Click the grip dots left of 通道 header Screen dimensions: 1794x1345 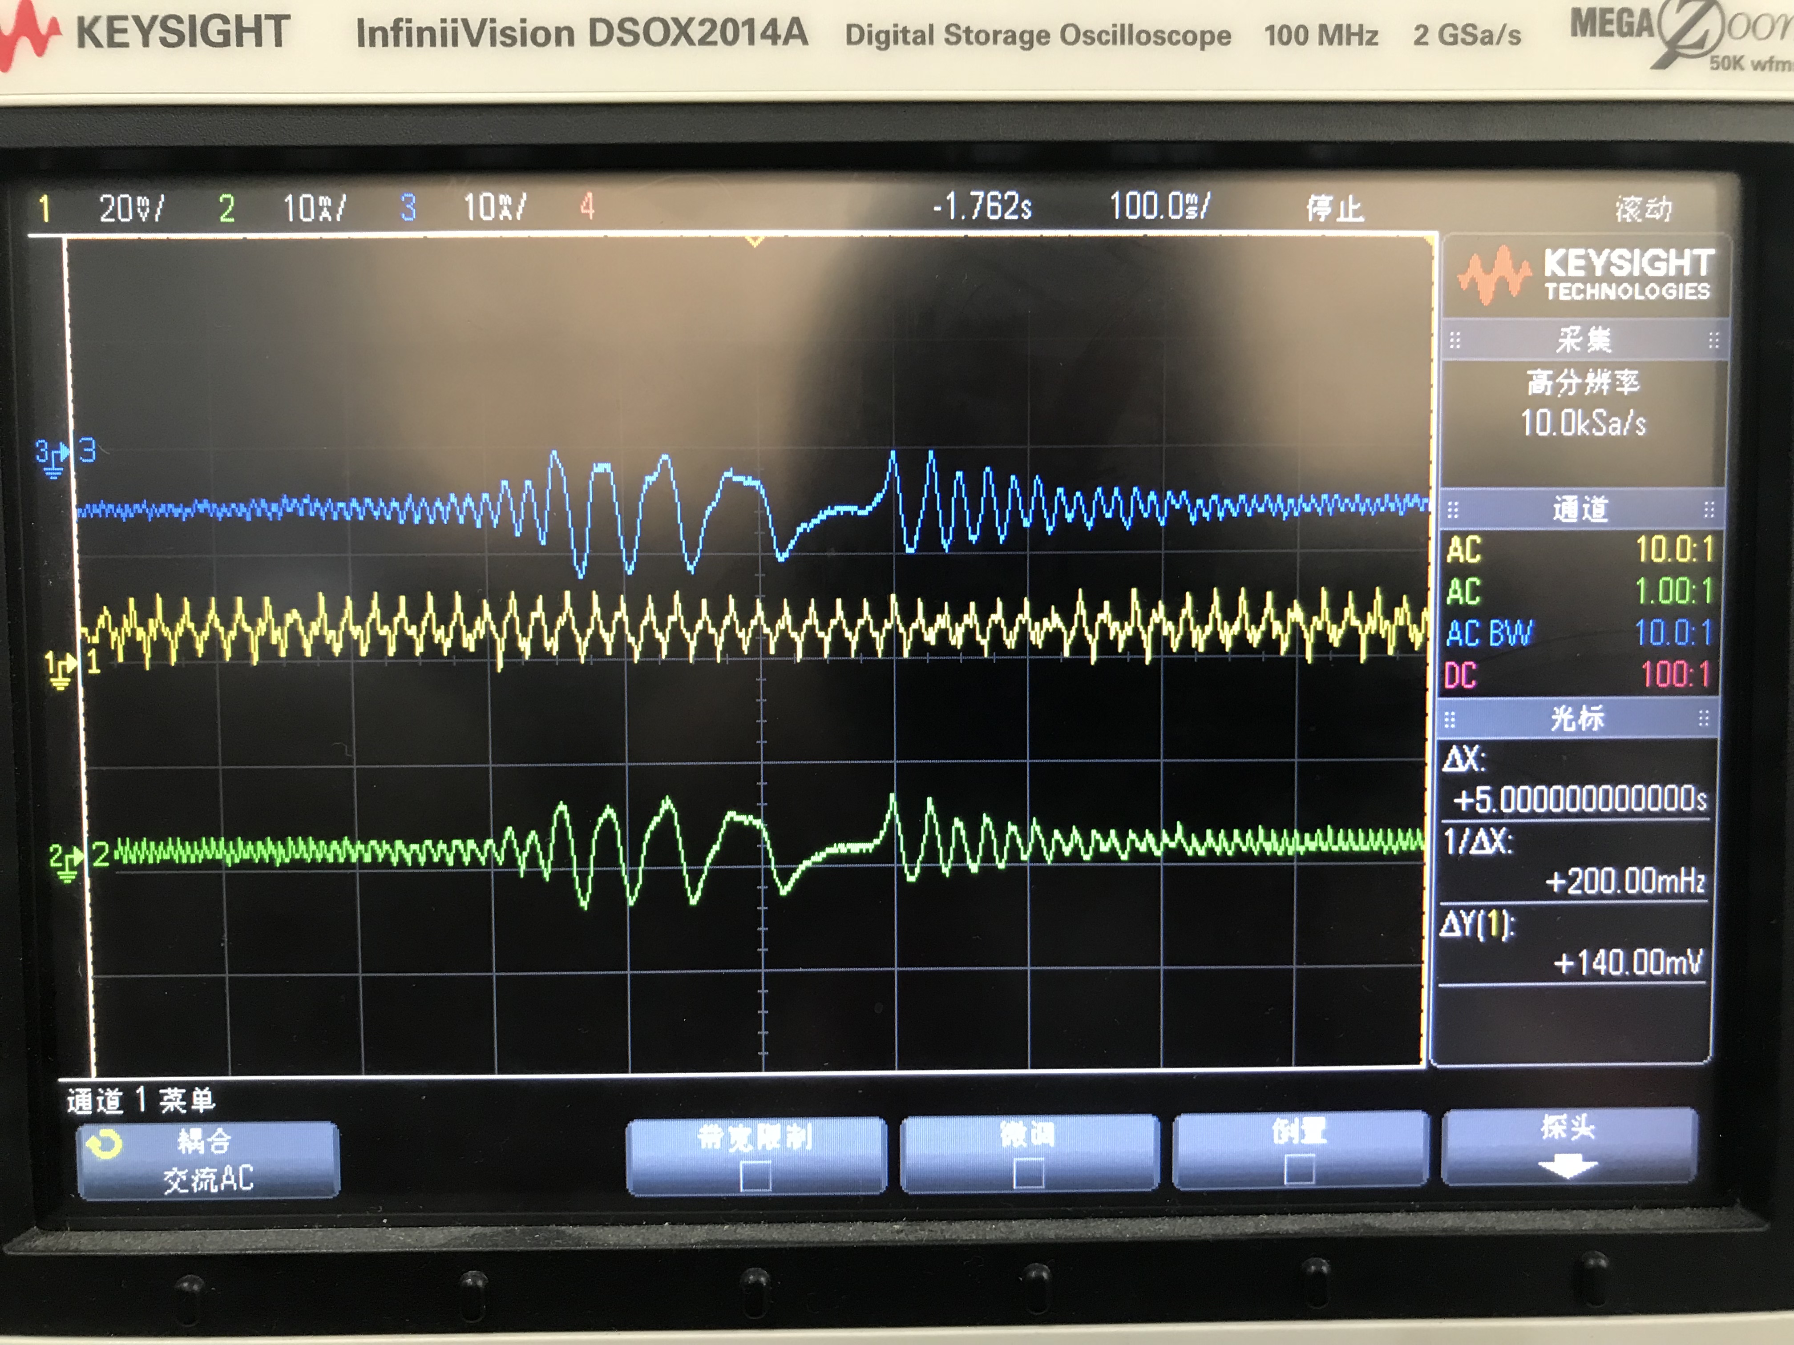pyautogui.click(x=1453, y=510)
